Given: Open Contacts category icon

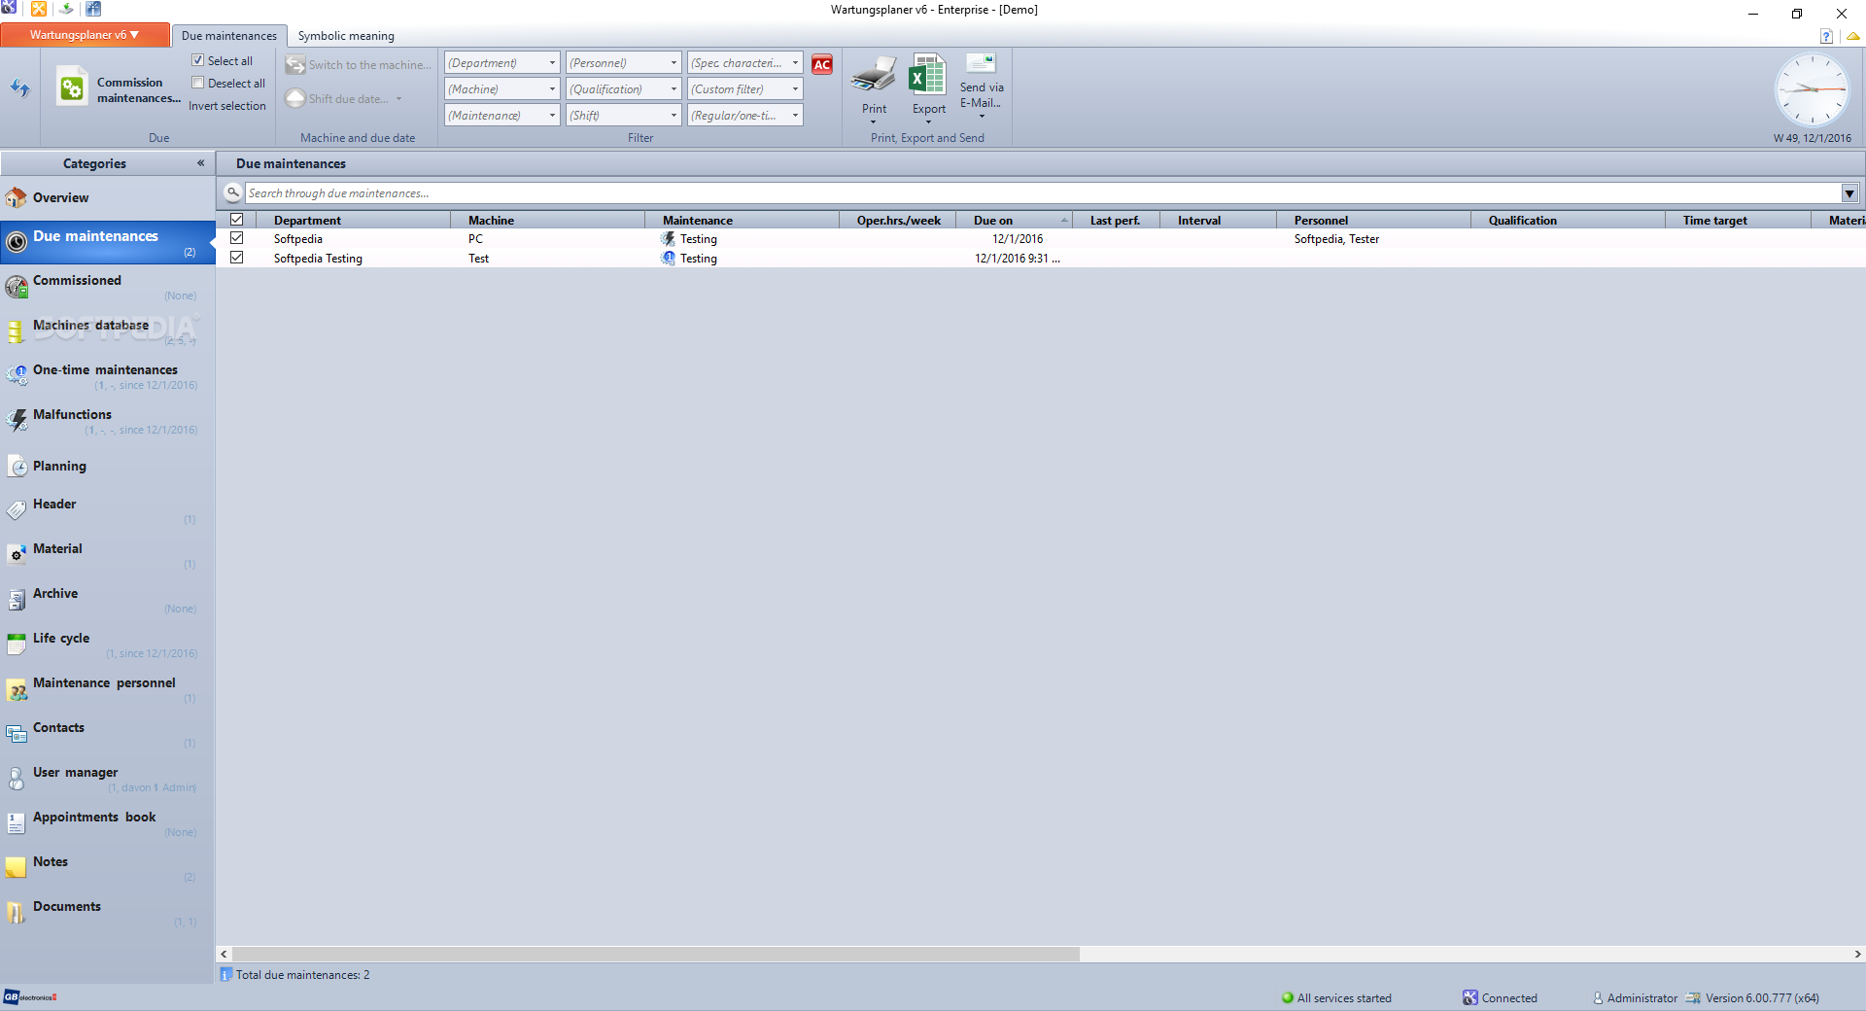Looking at the screenshot, I should [17, 734].
